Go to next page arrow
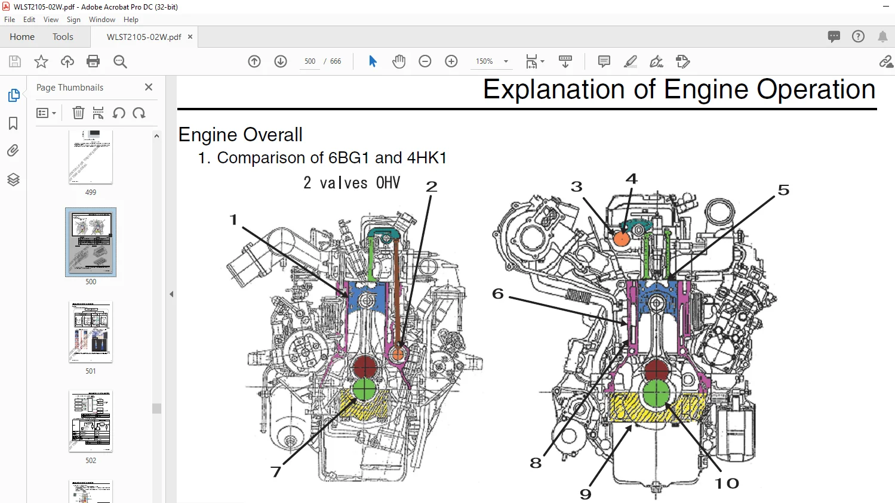 pos(281,61)
